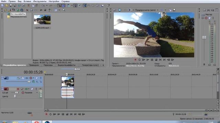
Task: Open 'Предпросмотр (авто)' quality dropdown
Action: [147, 10]
